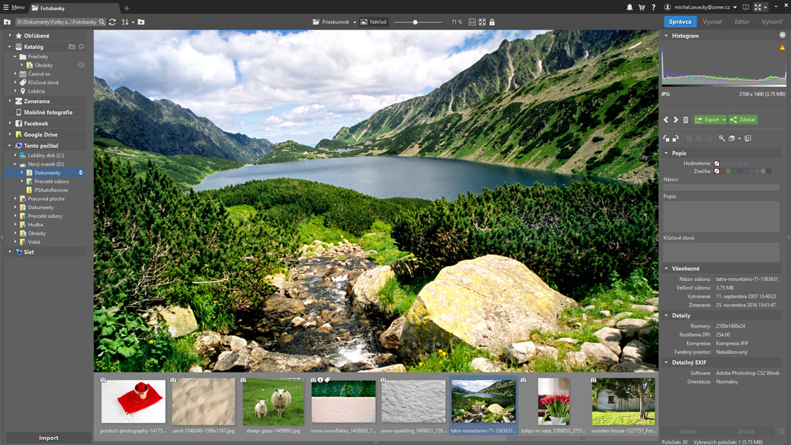Image resolution: width=791 pixels, height=445 pixels.
Task: Click the refresh folder icon
Action: click(x=112, y=22)
